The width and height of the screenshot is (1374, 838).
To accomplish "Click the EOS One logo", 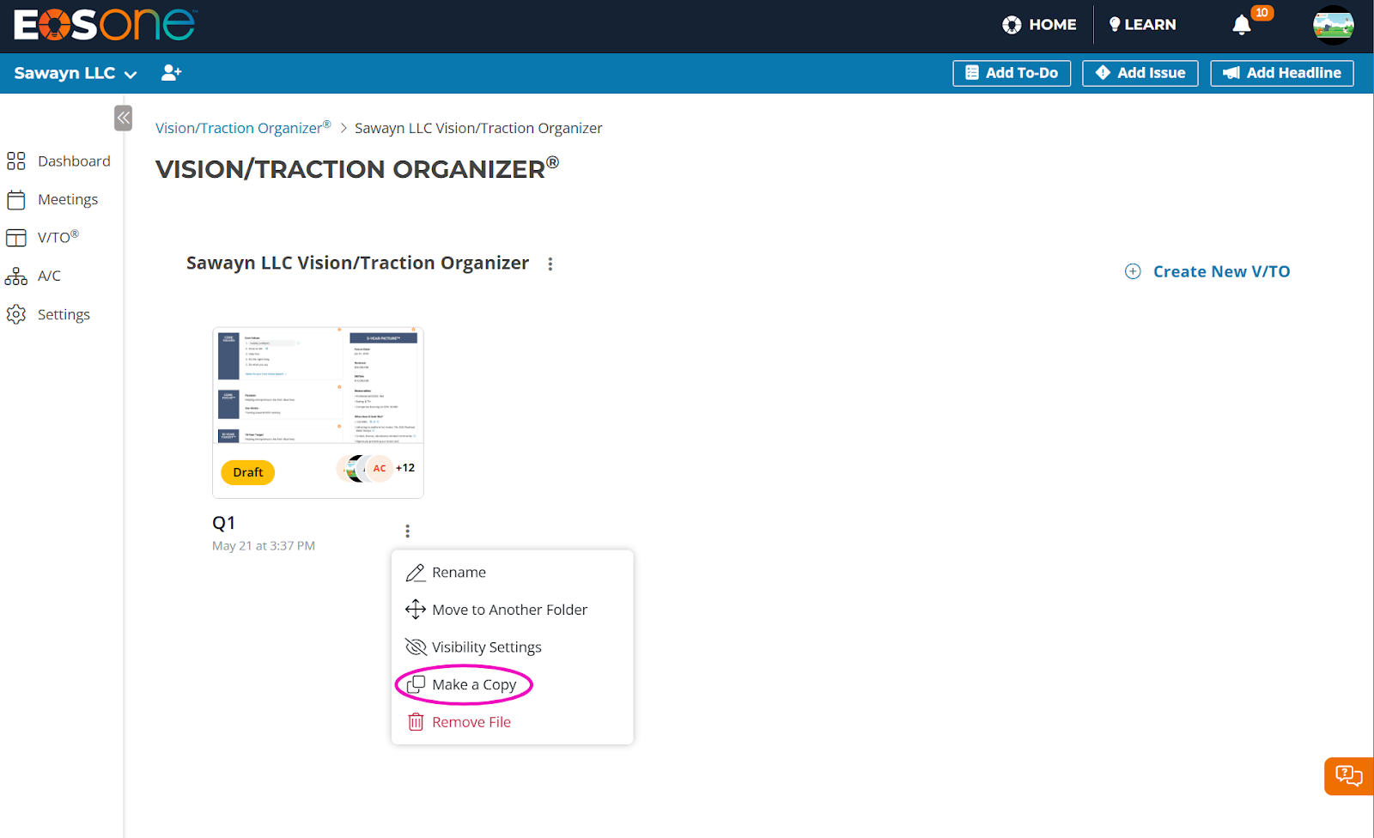I will point(105,25).
